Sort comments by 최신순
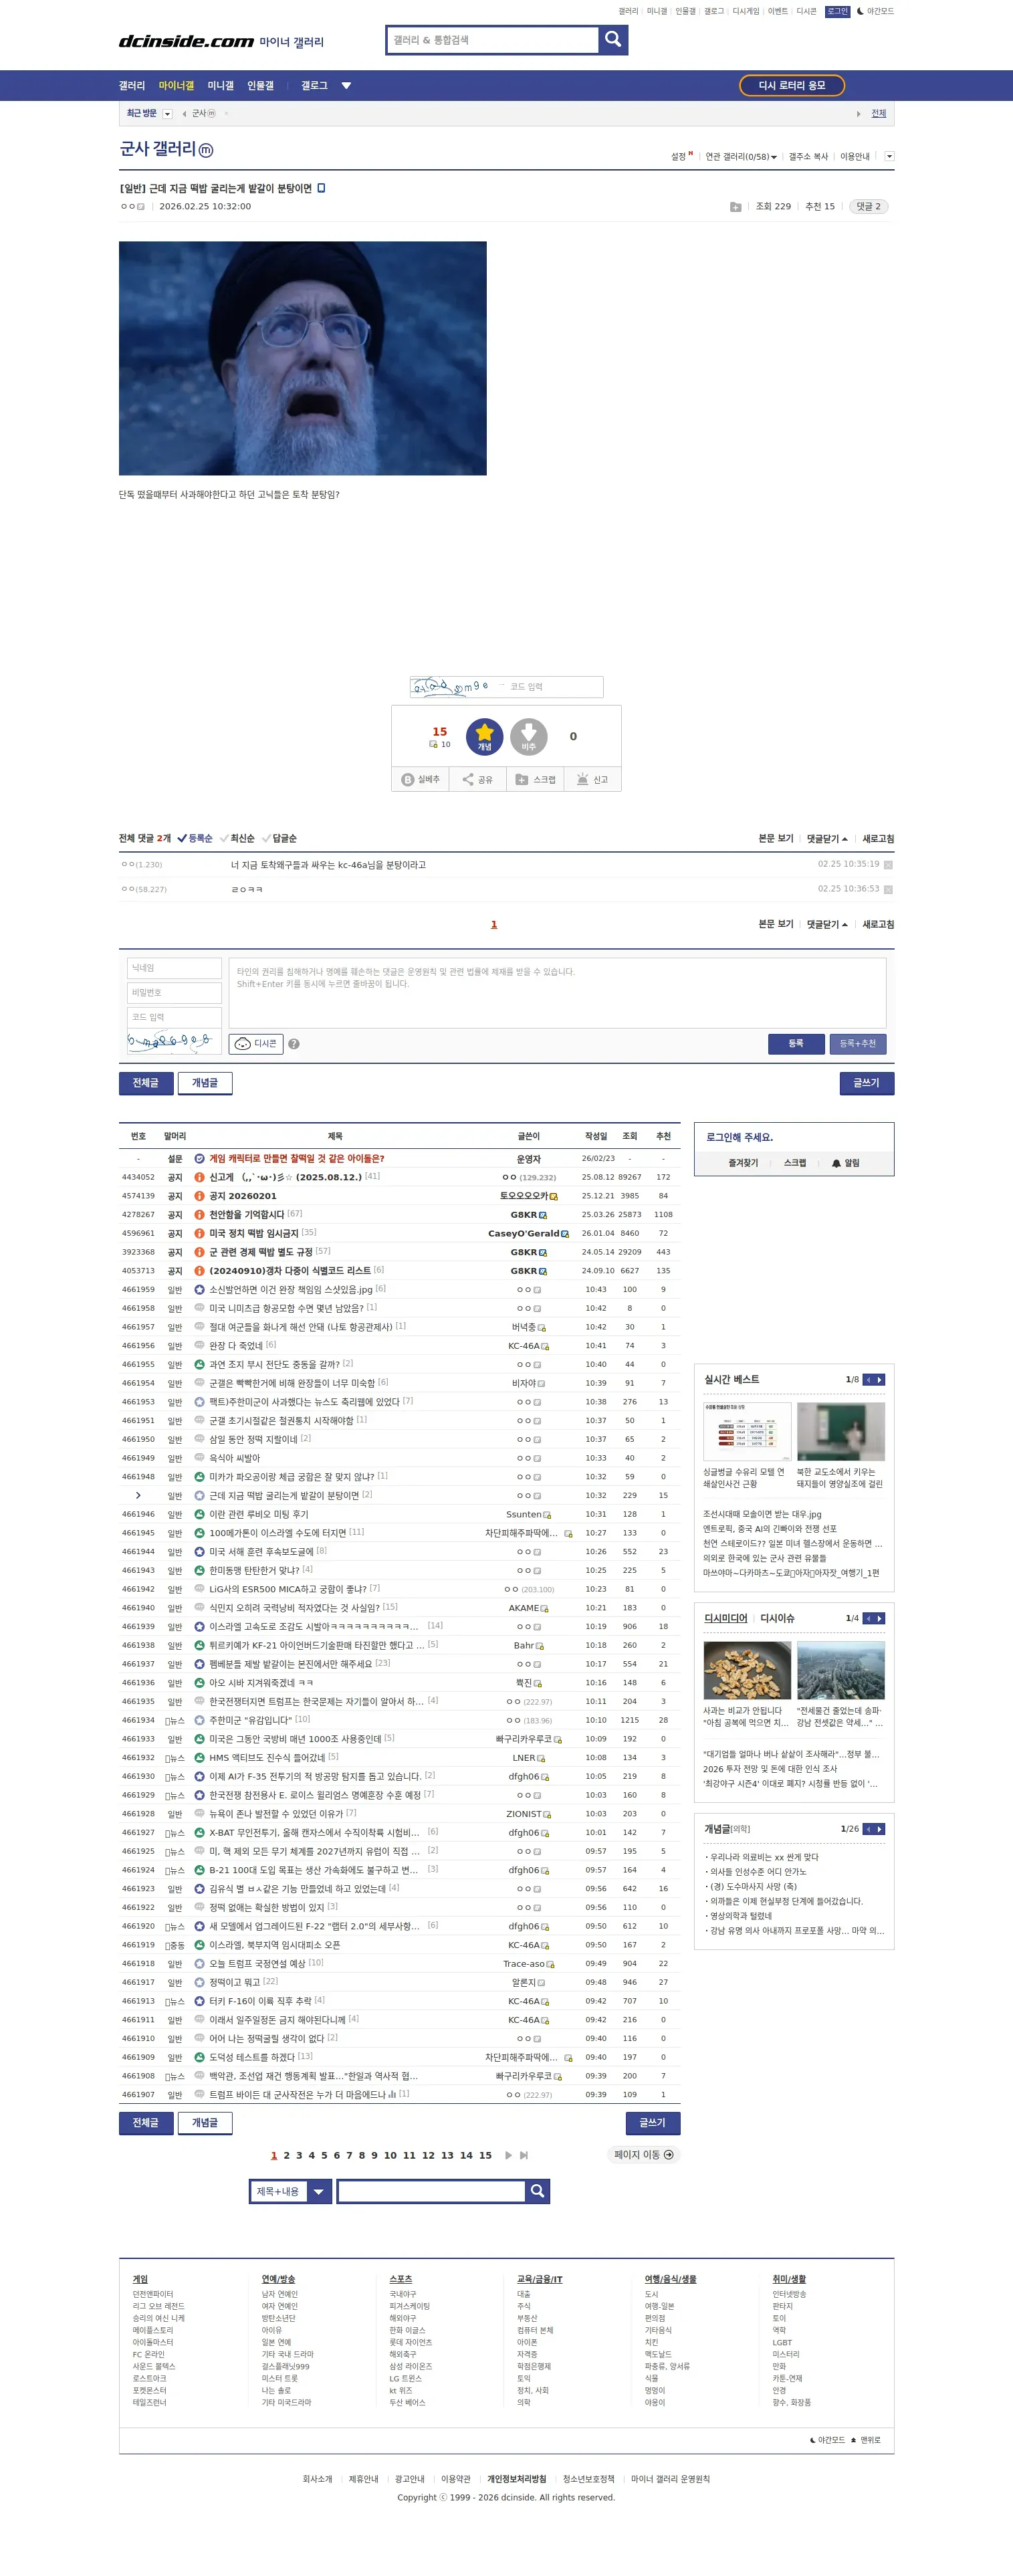 [x=237, y=838]
